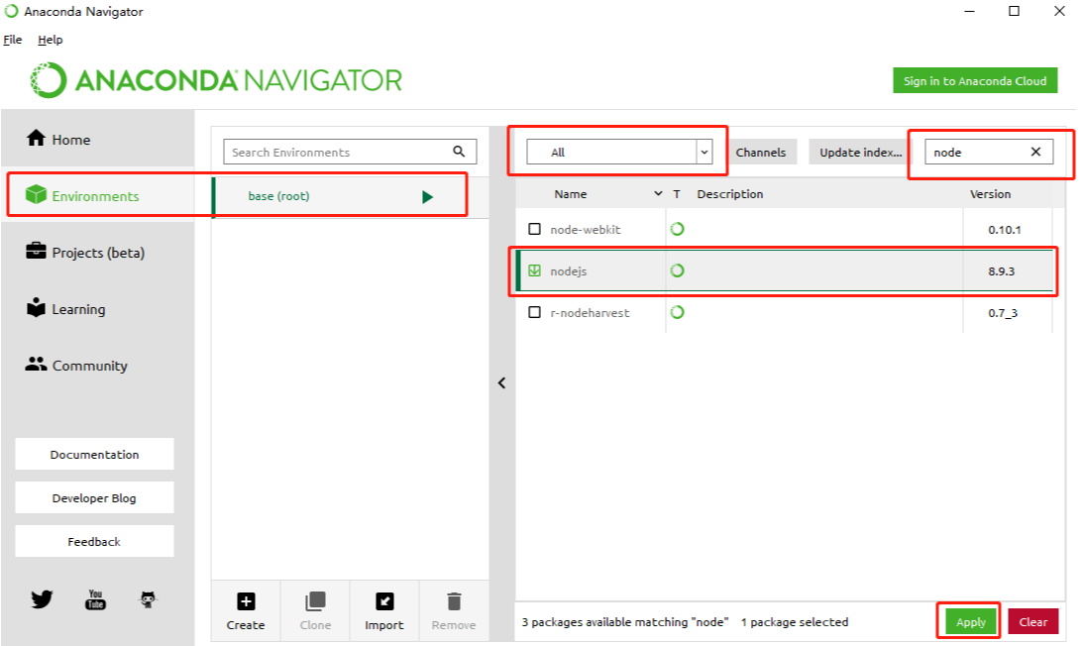
Task: Sort by the Name column arrow
Action: [658, 194]
